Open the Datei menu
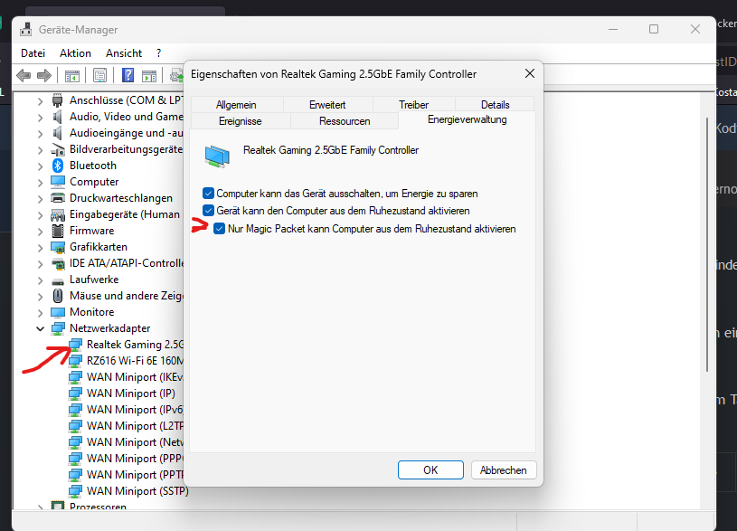 tap(33, 53)
